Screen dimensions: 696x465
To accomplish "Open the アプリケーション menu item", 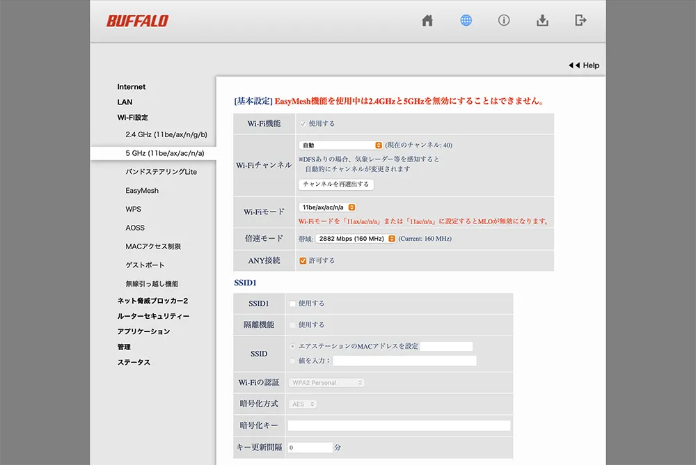I will 144,331.
